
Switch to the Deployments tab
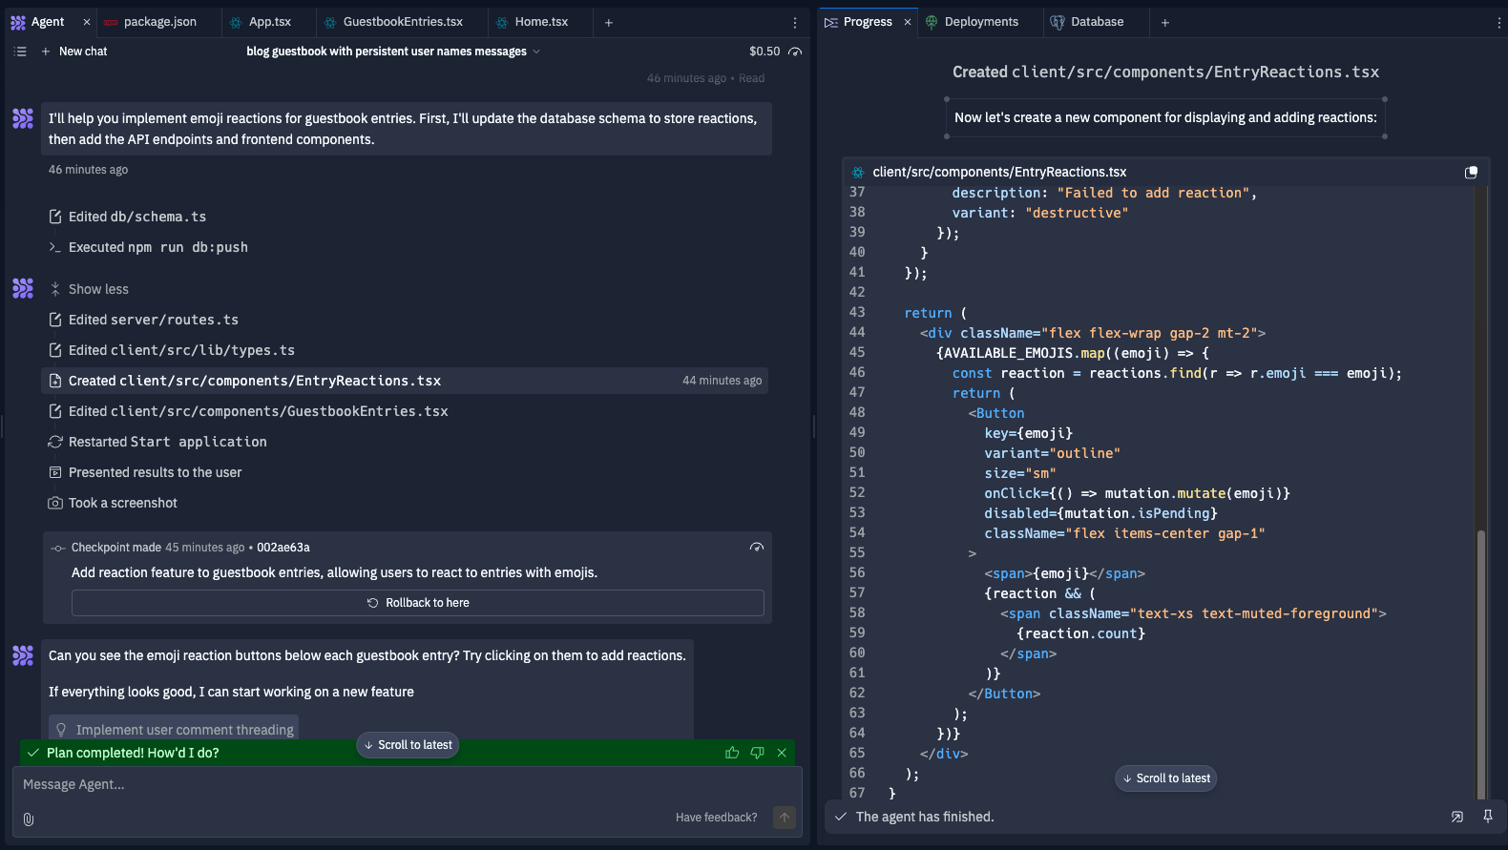coord(972,22)
